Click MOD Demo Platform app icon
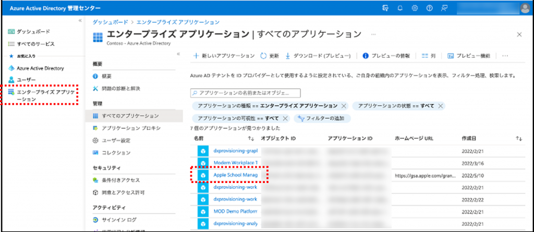The width and height of the screenshot is (534, 232). (x=203, y=212)
